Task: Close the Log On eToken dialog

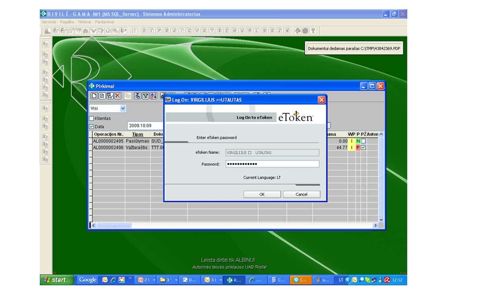Action: [x=321, y=100]
